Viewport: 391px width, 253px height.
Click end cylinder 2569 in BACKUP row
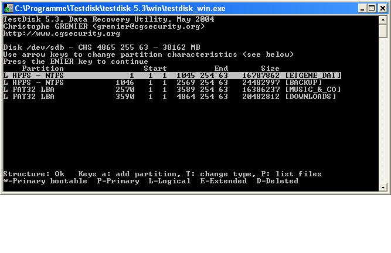pyautogui.click(x=186, y=83)
